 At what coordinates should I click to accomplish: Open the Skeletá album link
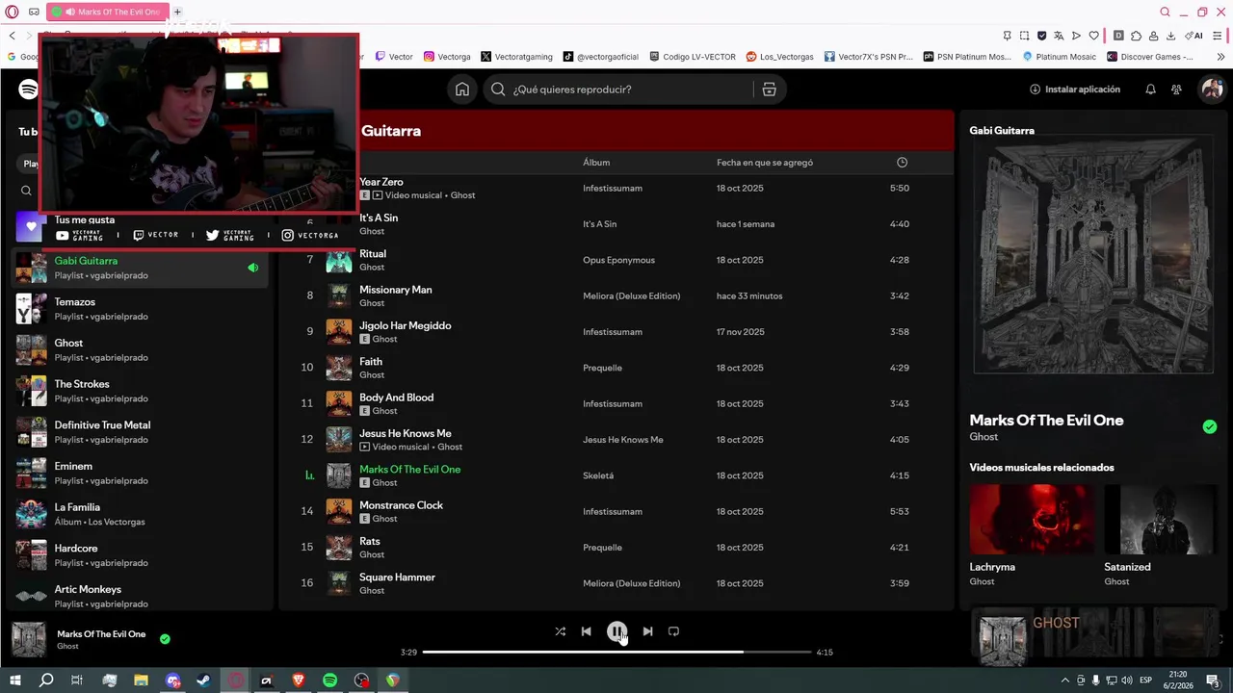pos(598,475)
